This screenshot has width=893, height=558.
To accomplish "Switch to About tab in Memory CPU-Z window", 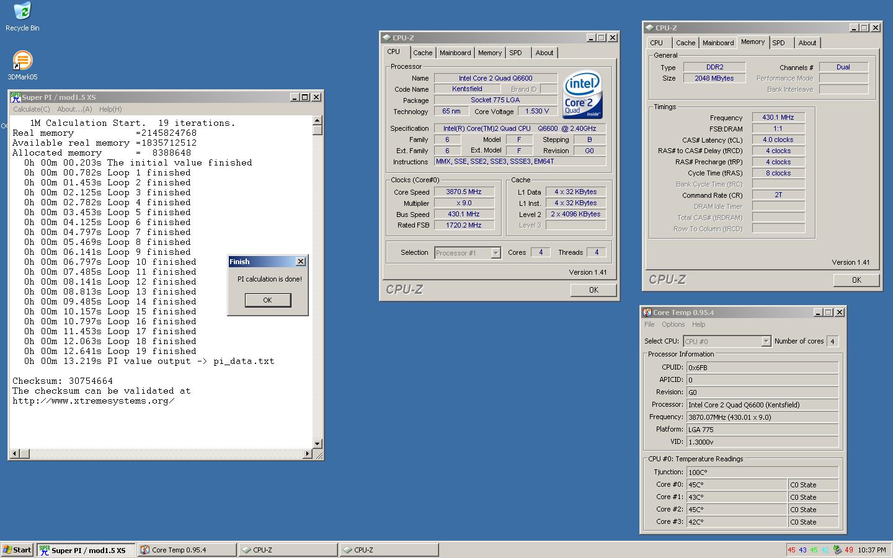I will [x=807, y=43].
